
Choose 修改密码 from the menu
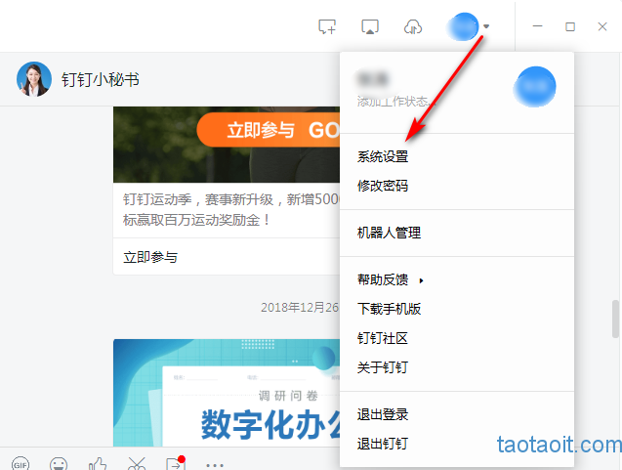pos(383,186)
